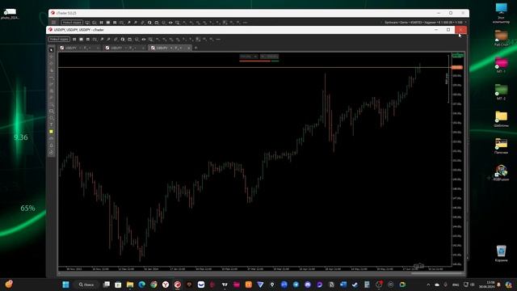Click New Order button in USDJPY window
Viewport: 517px width, 291px height.
point(59,40)
